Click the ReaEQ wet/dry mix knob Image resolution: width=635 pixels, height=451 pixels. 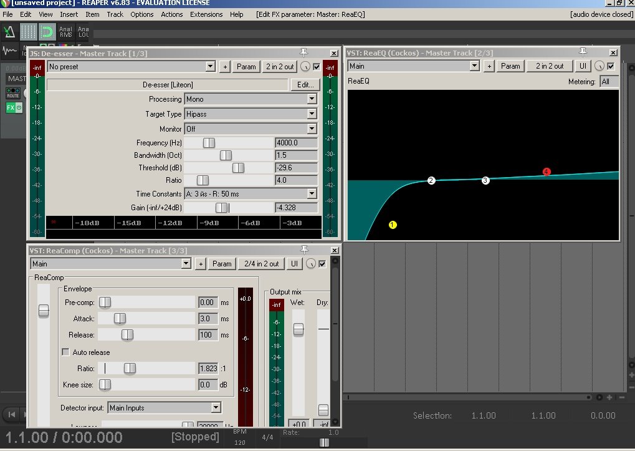(599, 66)
